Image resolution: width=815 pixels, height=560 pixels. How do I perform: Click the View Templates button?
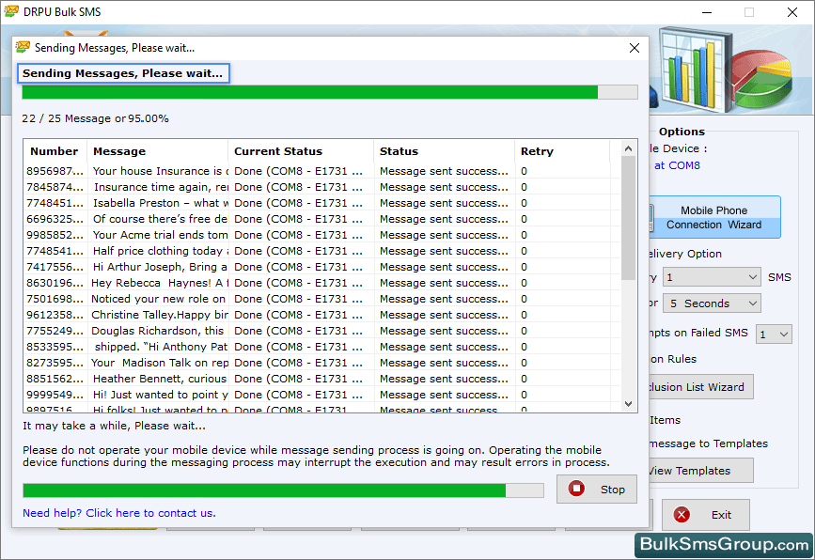click(700, 471)
